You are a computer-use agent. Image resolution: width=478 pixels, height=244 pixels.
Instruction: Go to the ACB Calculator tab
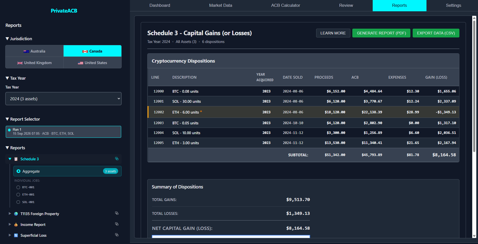tap(285, 6)
